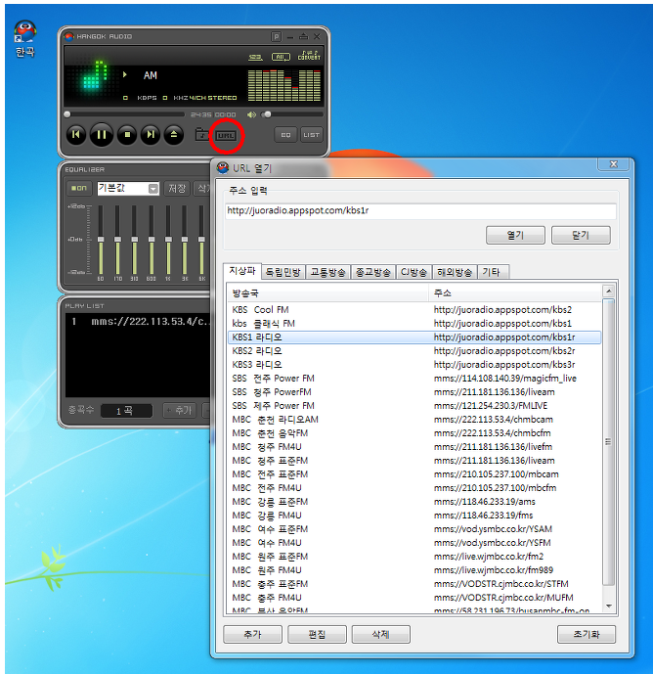Click the 170 Hz equalizer band slider
653x674 pixels.
tap(117, 240)
